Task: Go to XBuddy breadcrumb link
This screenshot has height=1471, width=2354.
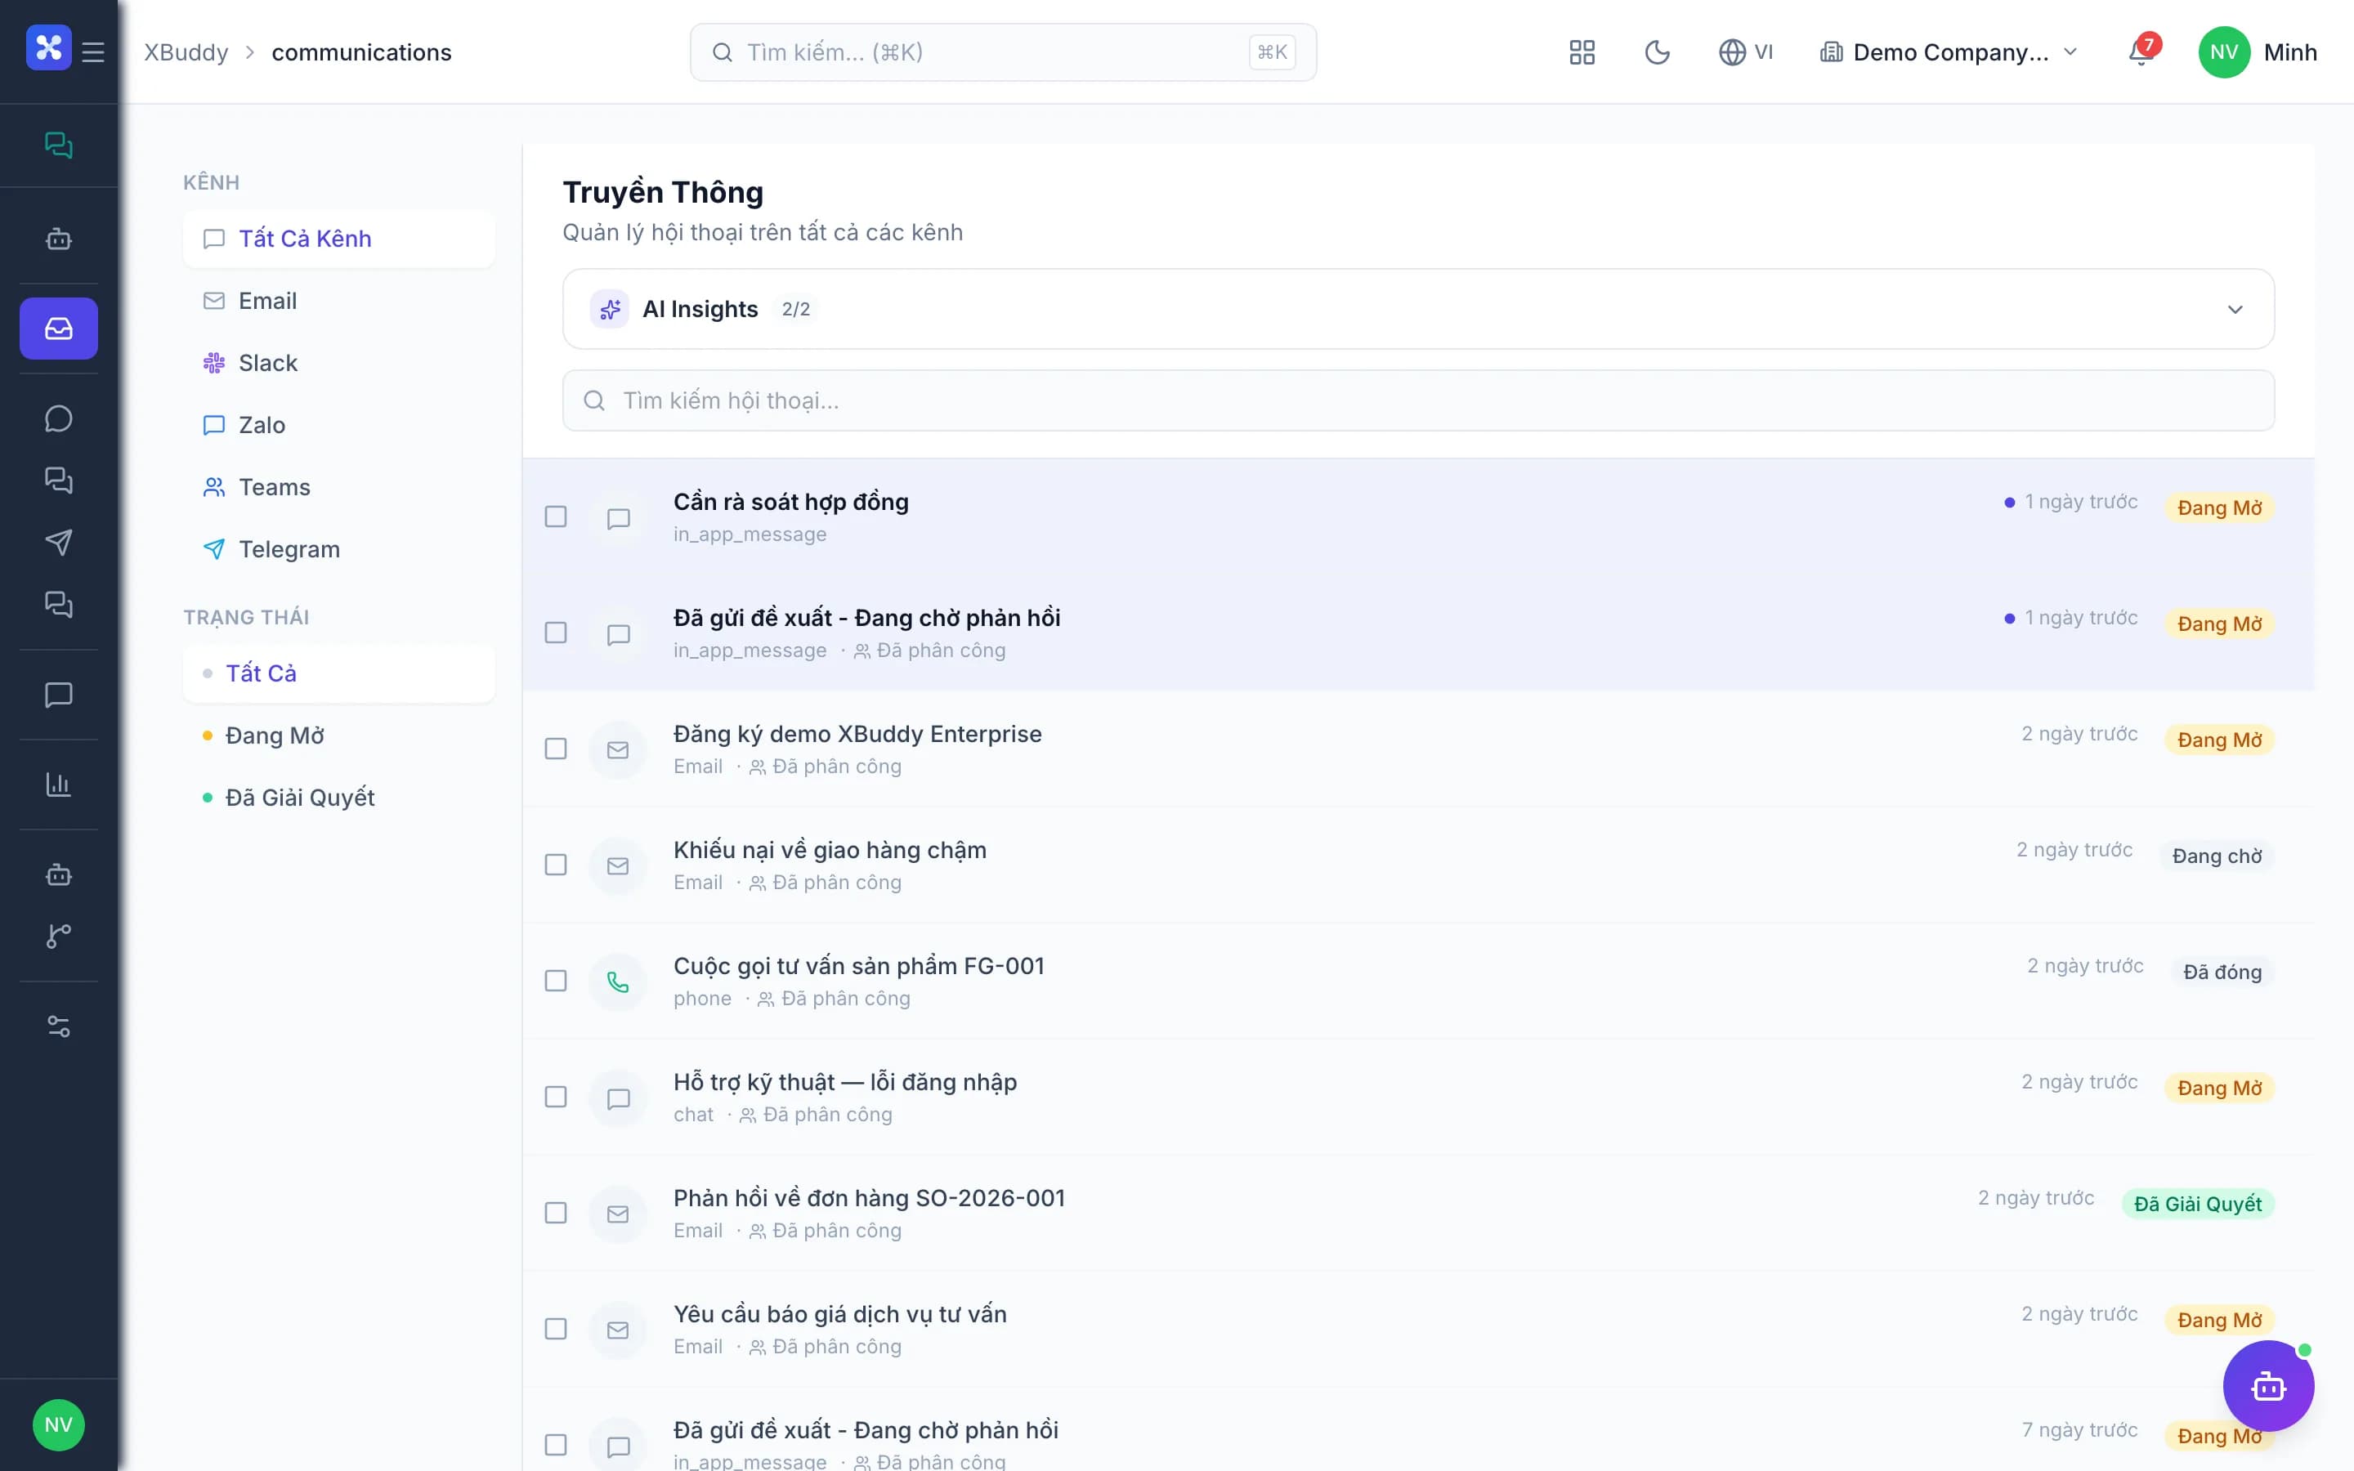Action: 186,51
